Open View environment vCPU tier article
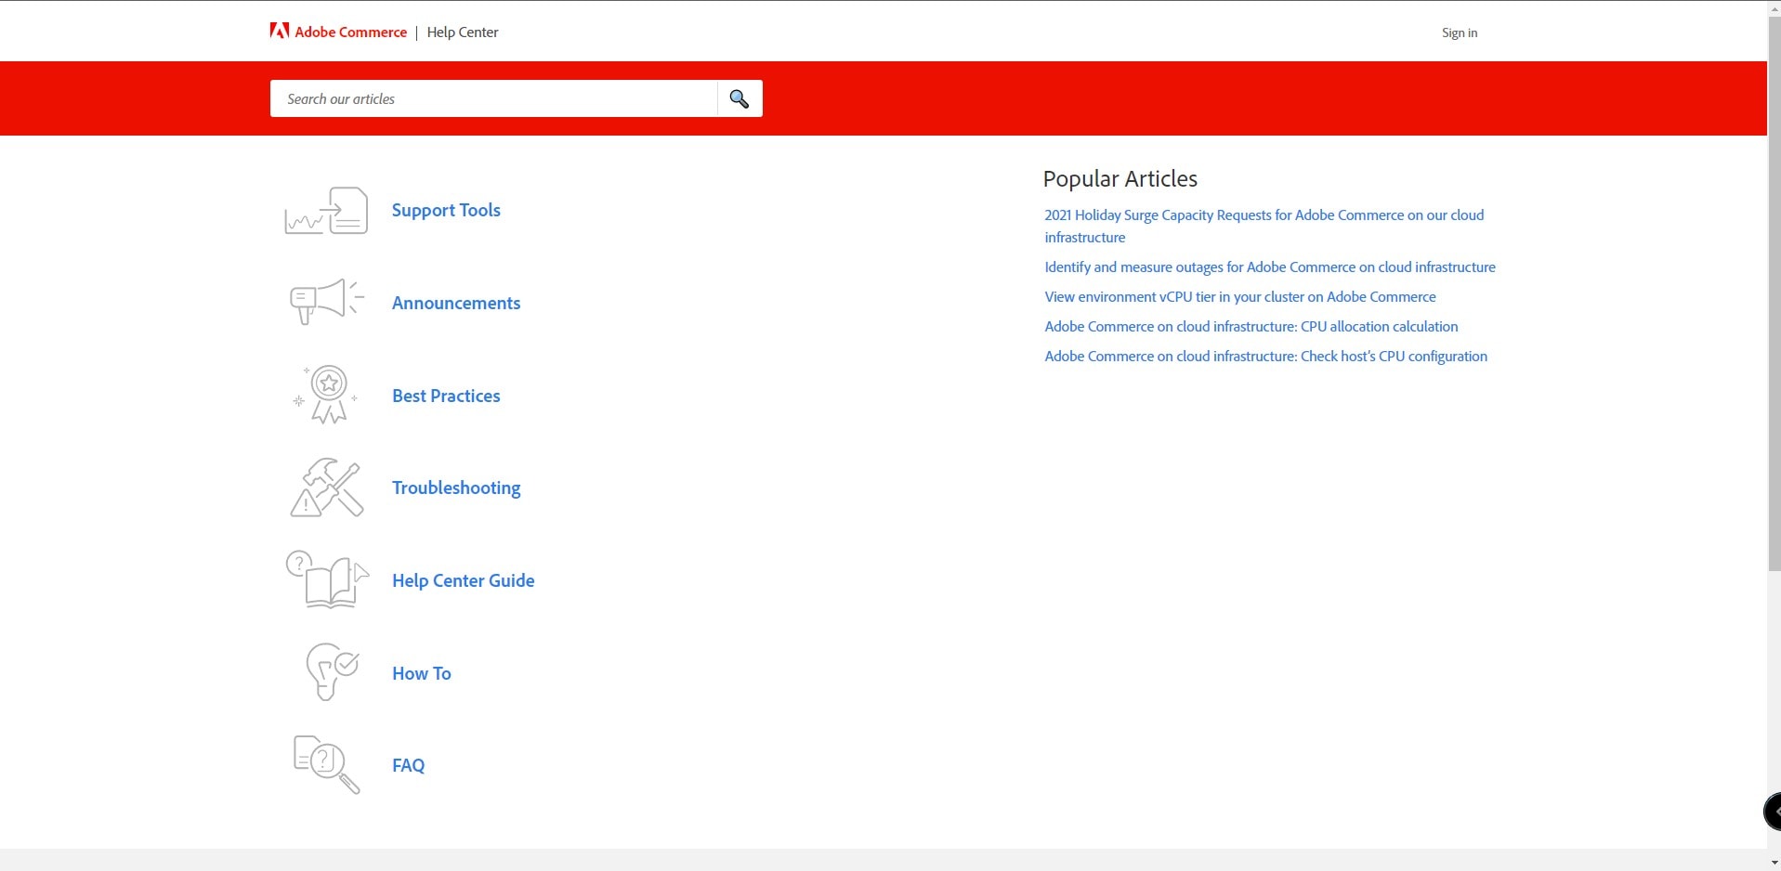Viewport: 1781px width, 871px height. (1240, 296)
